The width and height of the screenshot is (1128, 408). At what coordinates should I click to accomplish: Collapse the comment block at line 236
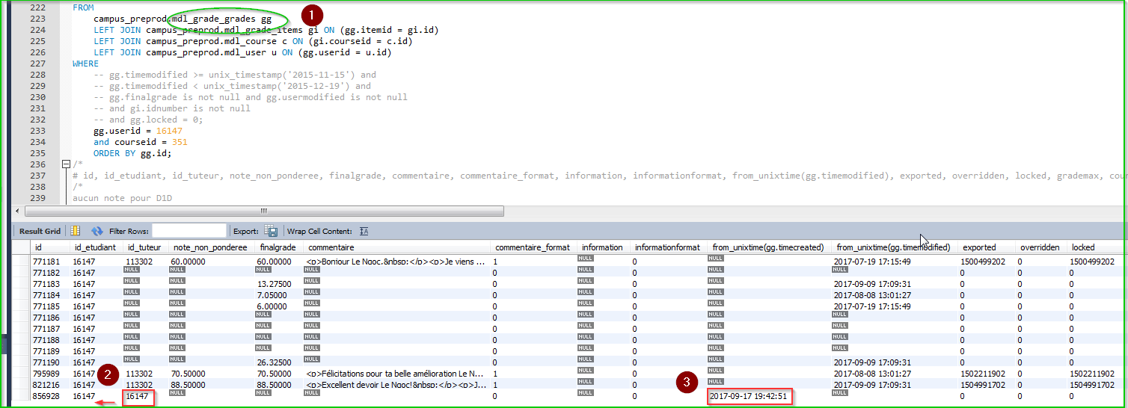pos(66,164)
